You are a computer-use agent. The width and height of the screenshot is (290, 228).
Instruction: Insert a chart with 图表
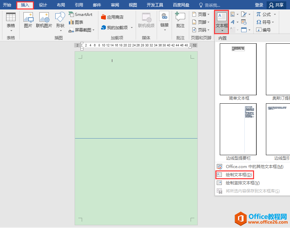pyautogui.click(x=76, y=22)
